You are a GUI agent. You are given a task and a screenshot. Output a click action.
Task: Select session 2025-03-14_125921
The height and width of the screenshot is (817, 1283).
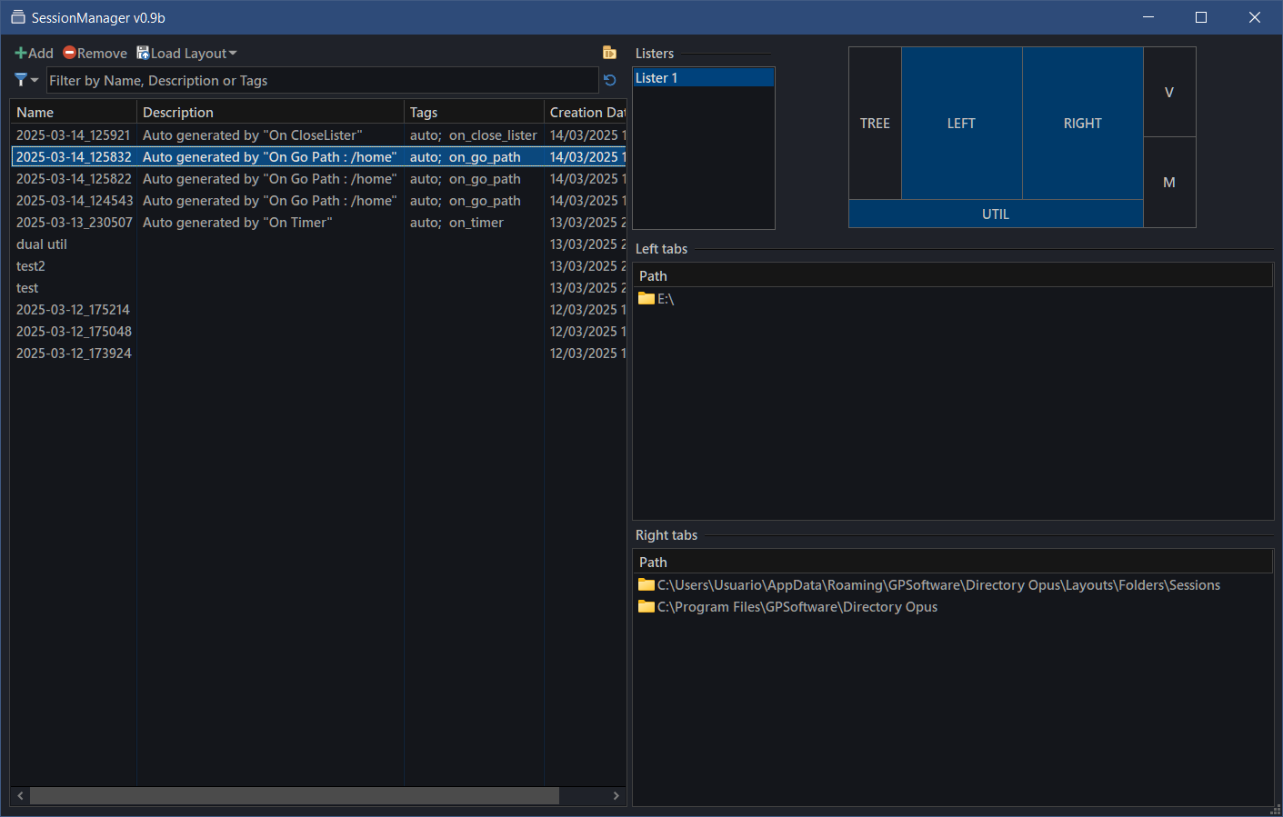click(318, 135)
